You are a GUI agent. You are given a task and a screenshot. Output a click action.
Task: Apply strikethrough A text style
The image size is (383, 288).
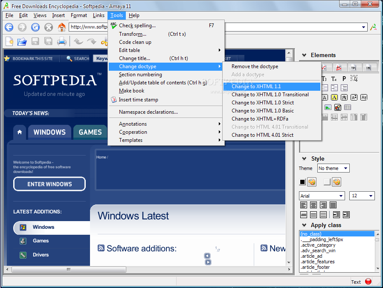tap(344, 98)
